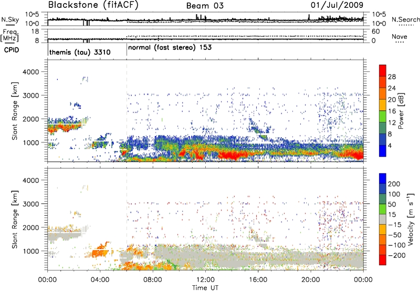Click the blue top of Velocity colorbar
The width and height of the screenshot is (420, 291).
tap(383, 178)
